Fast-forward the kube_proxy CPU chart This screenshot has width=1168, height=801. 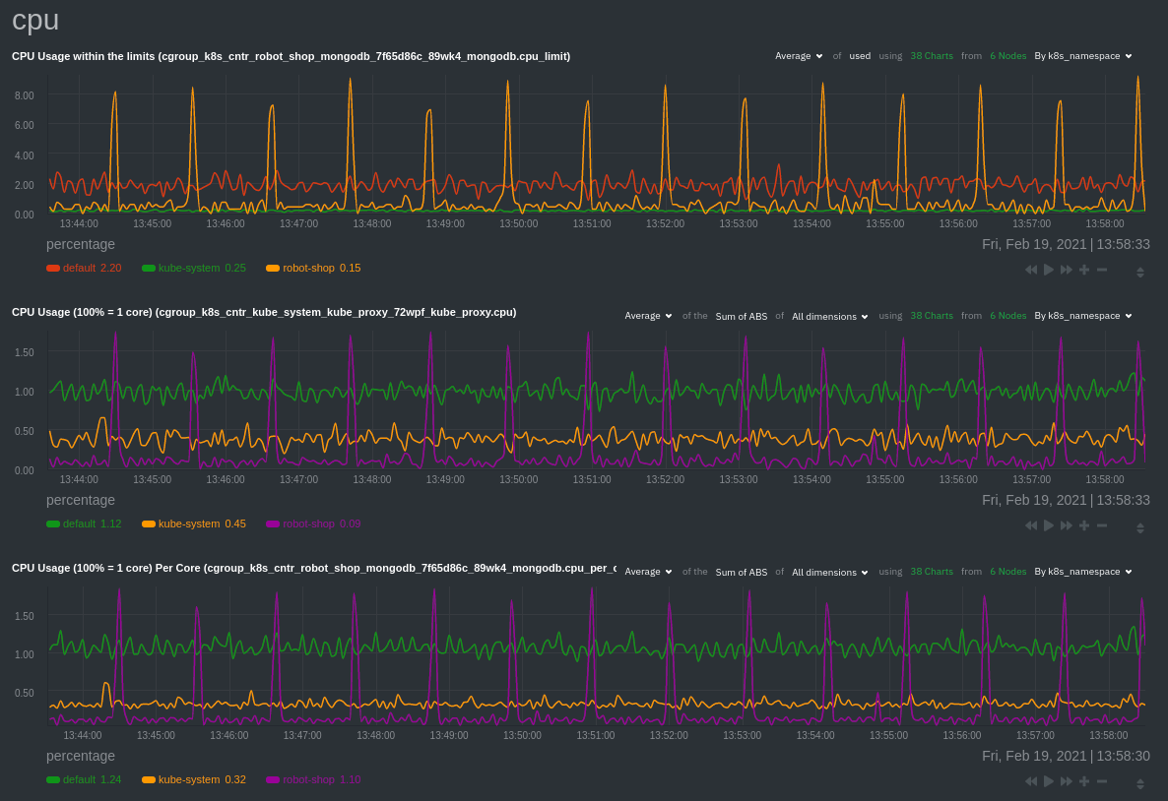[1067, 525]
